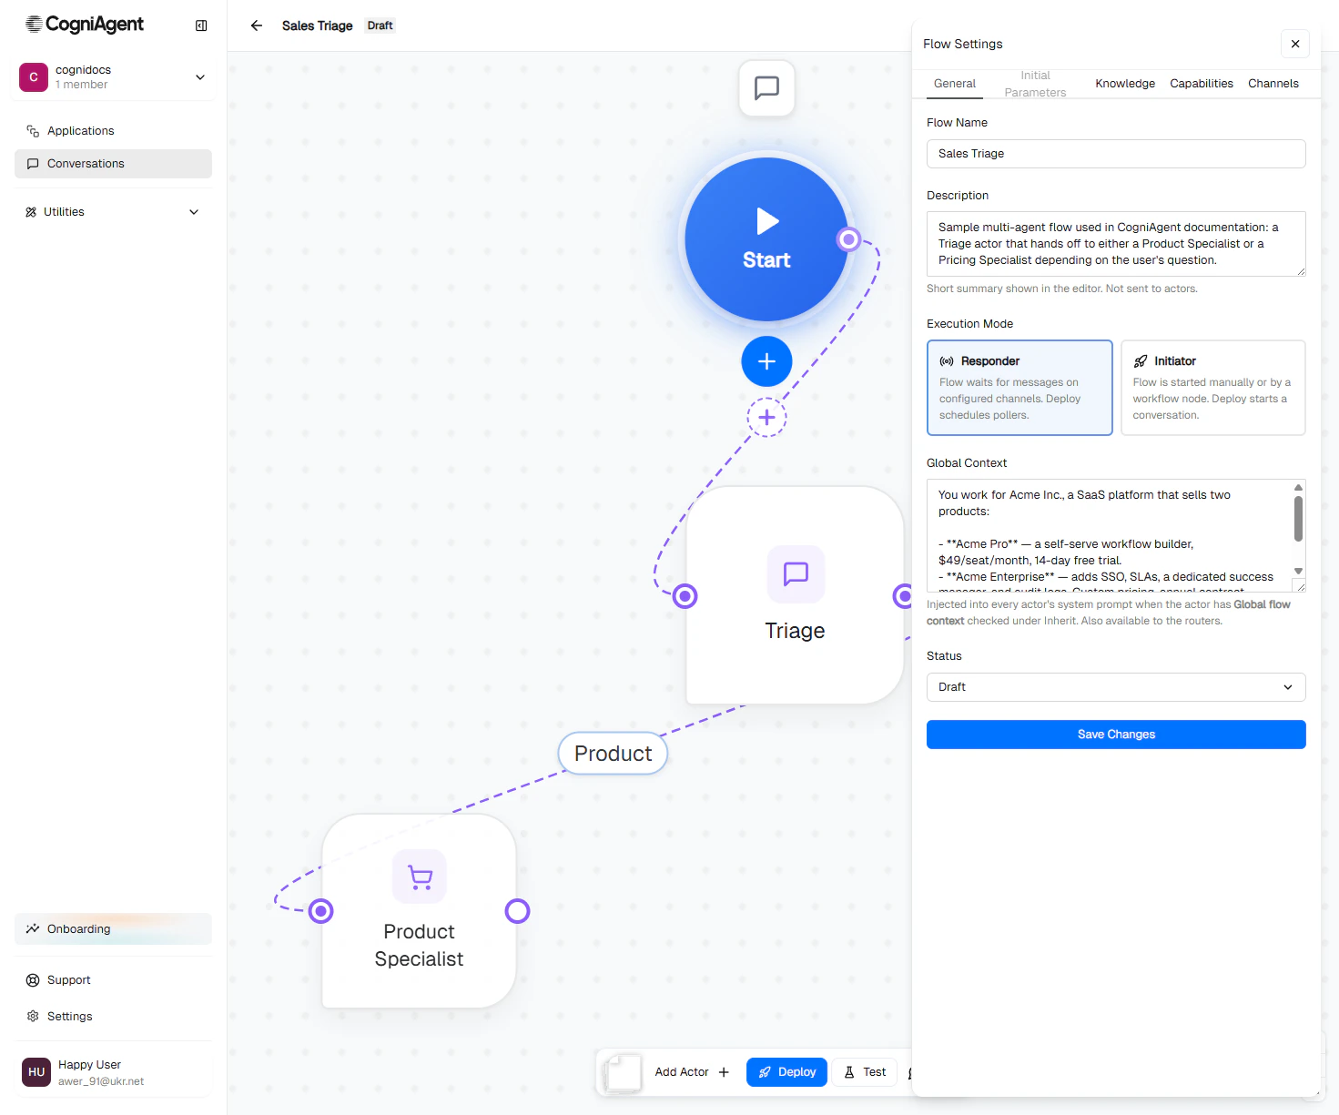
Task: Open the Status Draft dropdown
Action: (x=1116, y=687)
